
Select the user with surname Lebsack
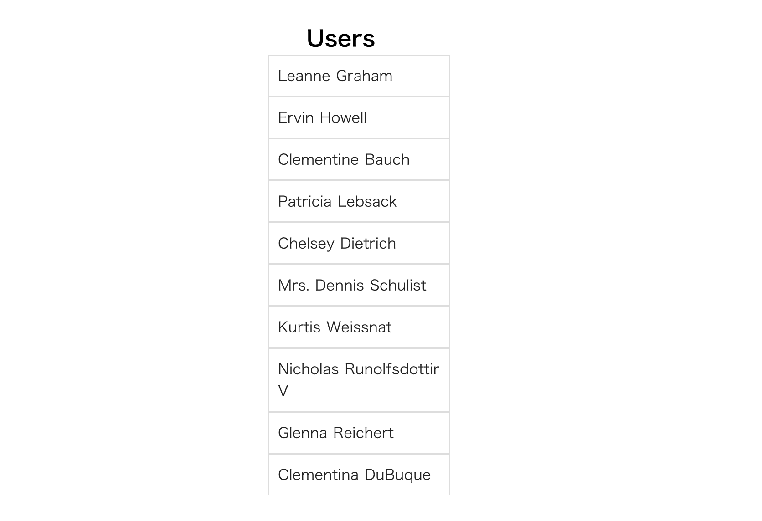click(359, 201)
